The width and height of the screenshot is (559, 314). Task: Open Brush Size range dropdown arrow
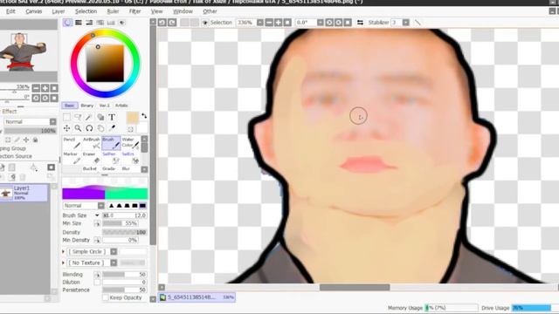point(97,215)
